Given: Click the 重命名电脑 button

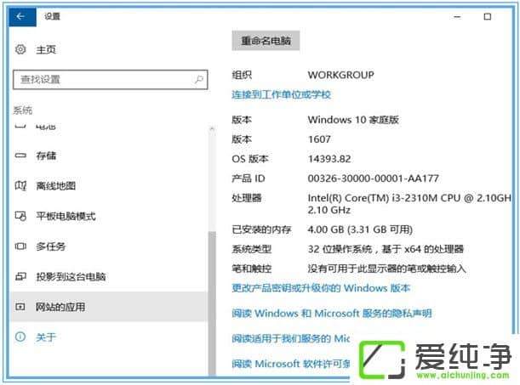Looking at the screenshot, I should [x=266, y=41].
